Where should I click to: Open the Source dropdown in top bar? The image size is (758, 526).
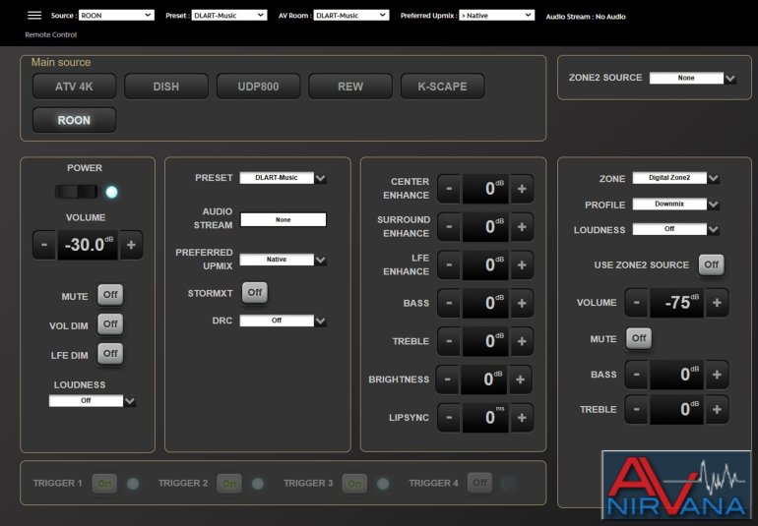[x=115, y=16]
